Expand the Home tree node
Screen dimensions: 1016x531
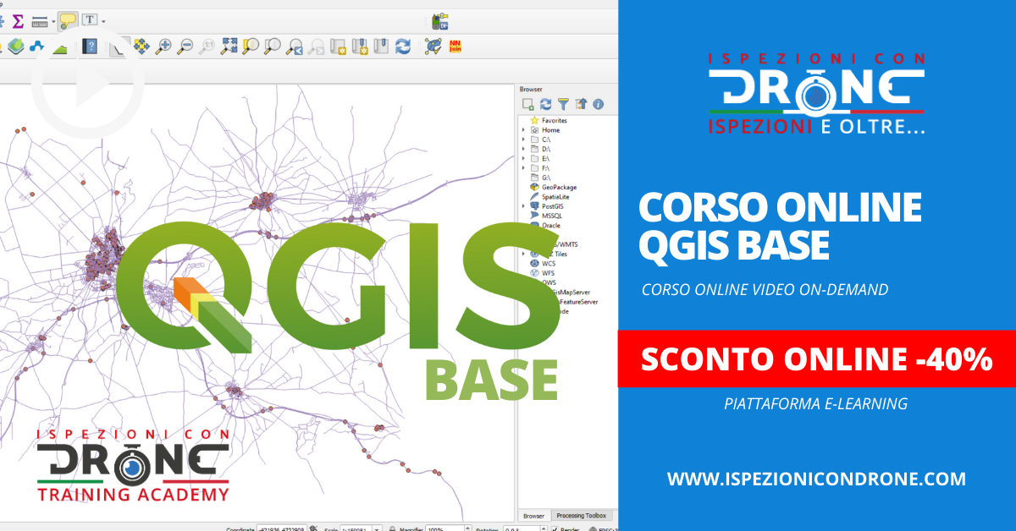523,130
